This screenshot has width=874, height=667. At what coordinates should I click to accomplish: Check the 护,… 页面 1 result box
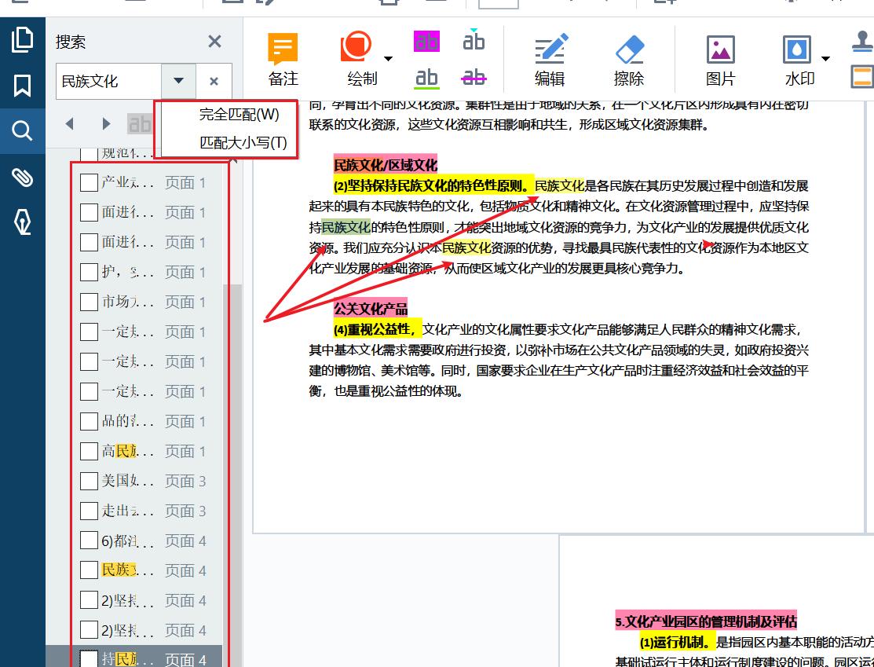(89, 272)
